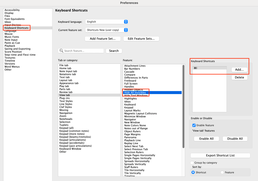Screen dimensions: 258x181
Task: Open the Keyboard language dropdown
Action: 106,22
